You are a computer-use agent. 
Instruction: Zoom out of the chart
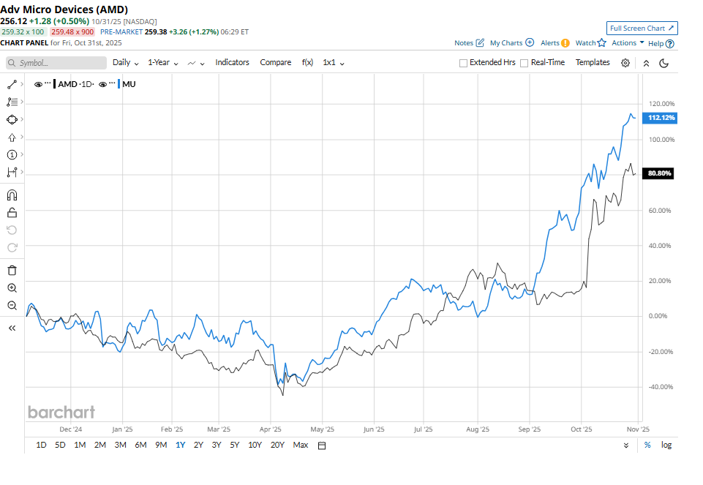[x=12, y=306]
